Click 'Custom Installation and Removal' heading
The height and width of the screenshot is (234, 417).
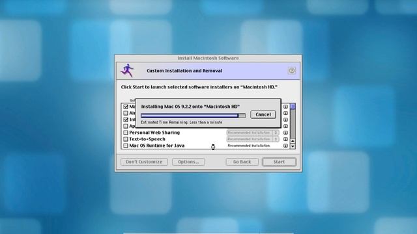(184, 71)
